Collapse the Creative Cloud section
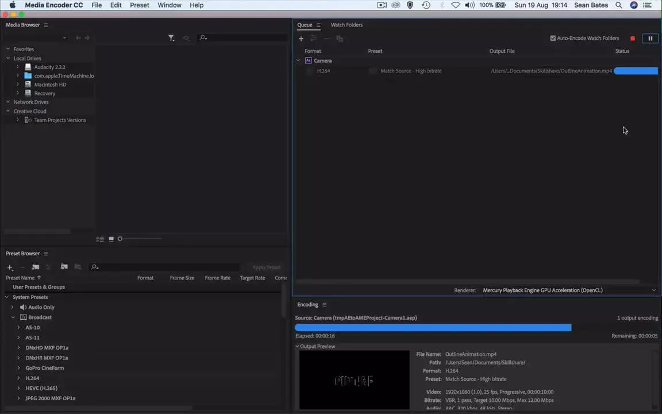This screenshot has height=414, width=662. 8,111
